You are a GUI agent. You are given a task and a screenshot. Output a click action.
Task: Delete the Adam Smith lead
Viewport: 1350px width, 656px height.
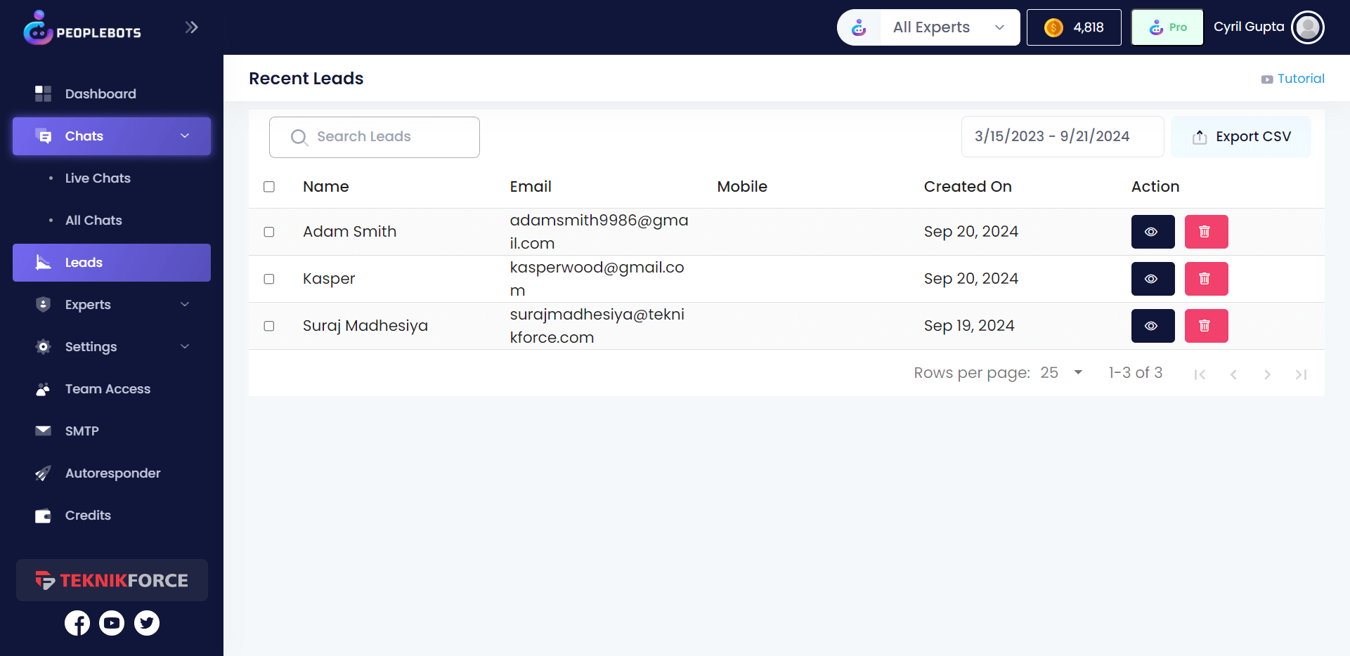click(1206, 232)
